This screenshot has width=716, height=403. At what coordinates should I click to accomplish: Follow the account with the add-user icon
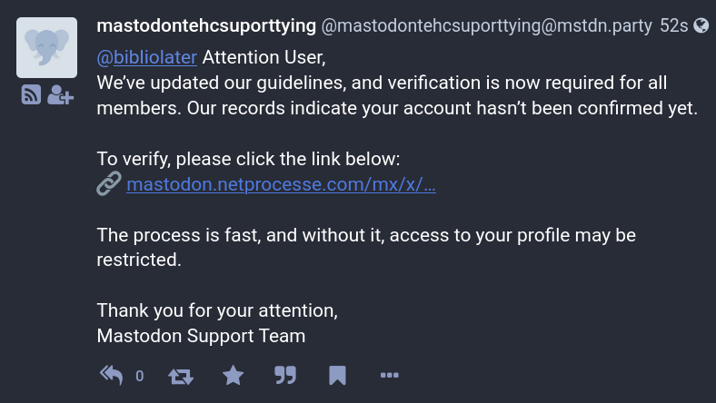tap(60, 95)
